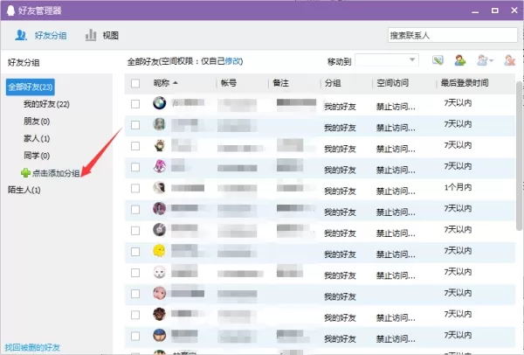Click the green plus add group icon

[x=25, y=172]
